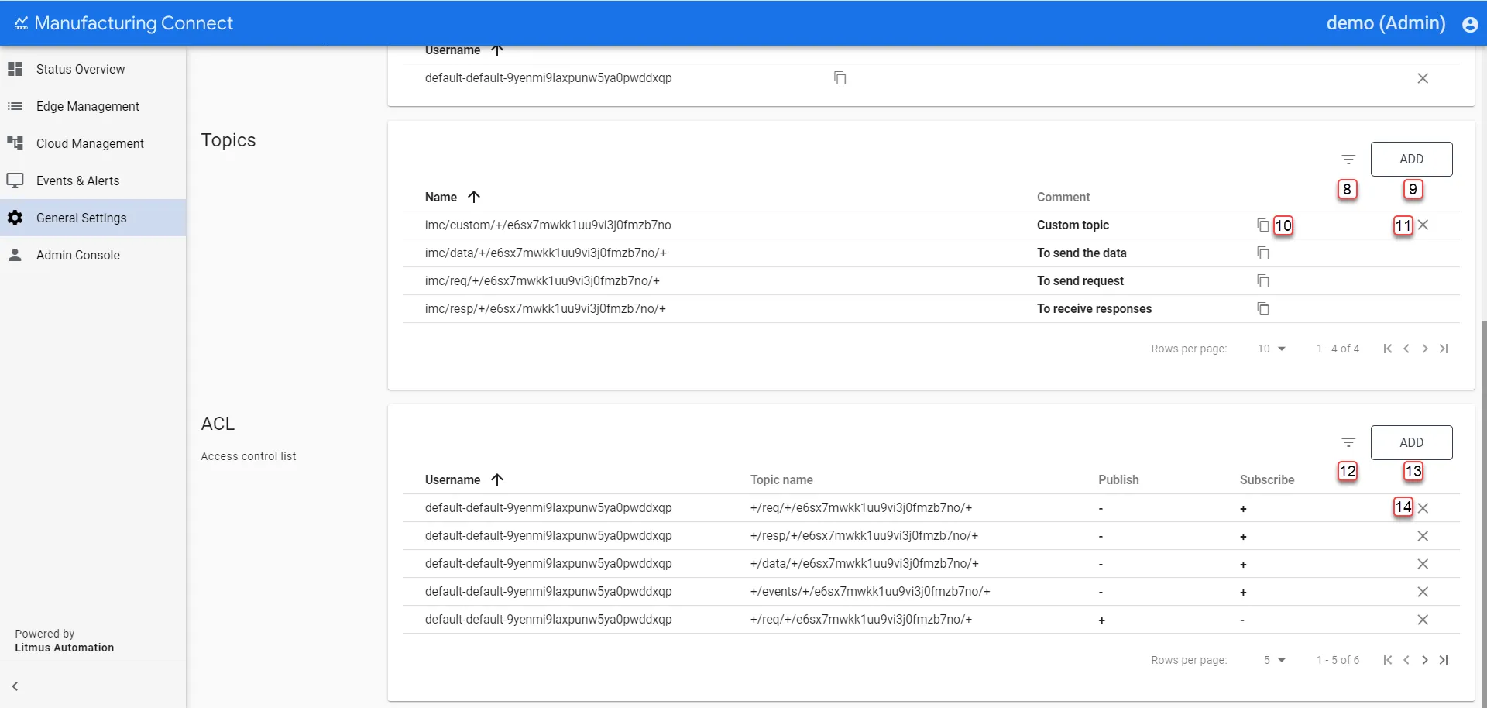This screenshot has height=708, width=1487.
Task: Sort ACL by Username column
Action: tap(465, 480)
